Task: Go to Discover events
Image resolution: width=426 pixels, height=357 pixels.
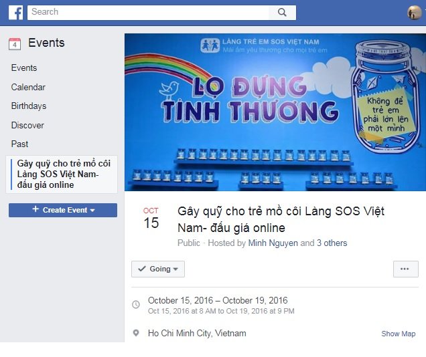Action: (27, 125)
